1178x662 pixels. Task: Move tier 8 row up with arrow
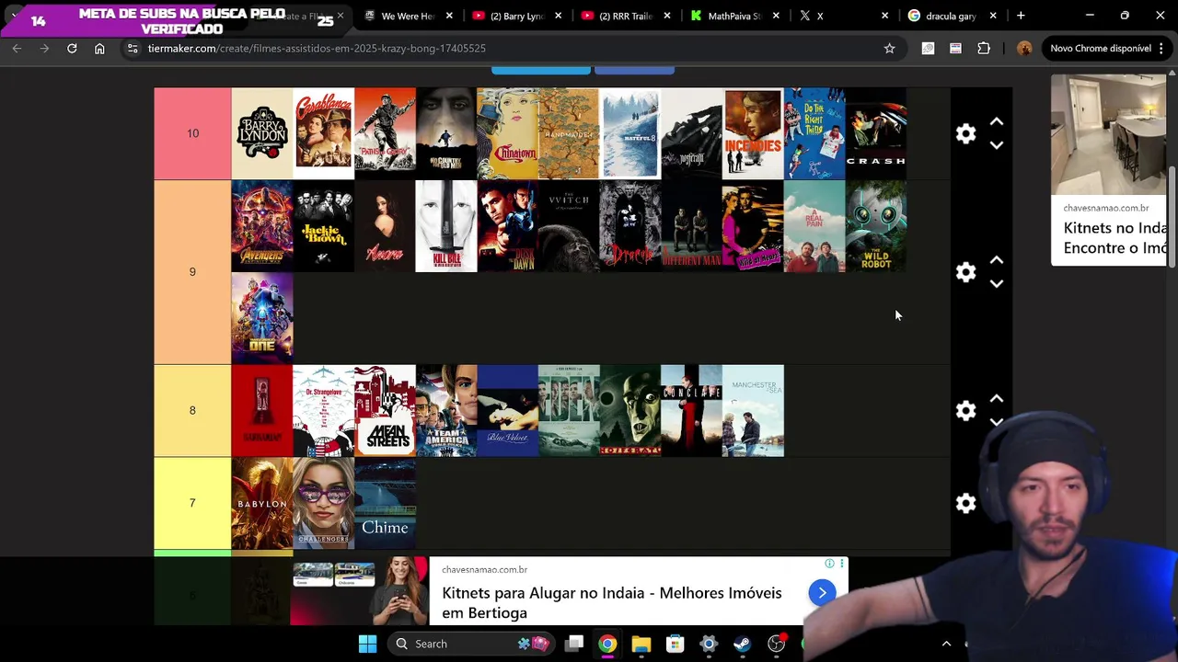pyautogui.click(x=997, y=398)
